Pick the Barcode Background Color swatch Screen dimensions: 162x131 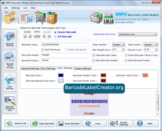[61, 81]
